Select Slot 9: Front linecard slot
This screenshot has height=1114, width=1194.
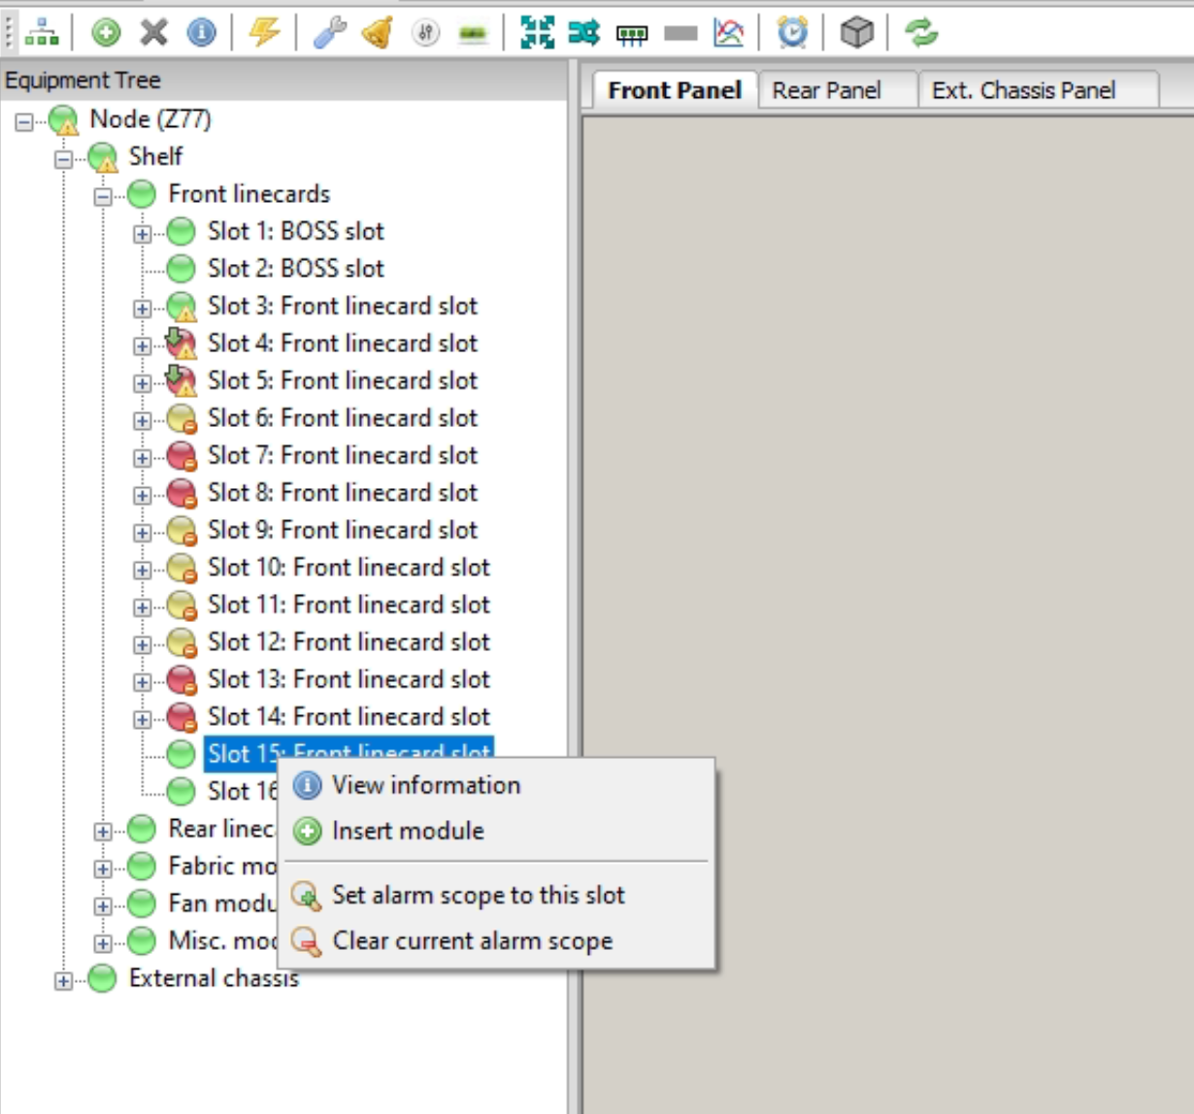(x=342, y=530)
